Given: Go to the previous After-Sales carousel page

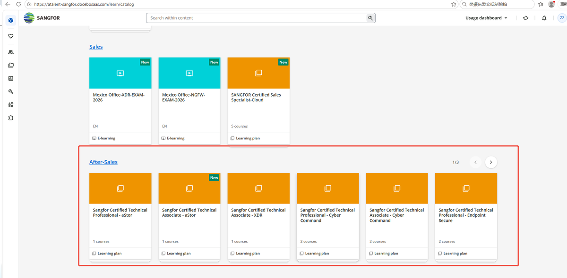Looking at the screenshot, I should pos(475,162).
